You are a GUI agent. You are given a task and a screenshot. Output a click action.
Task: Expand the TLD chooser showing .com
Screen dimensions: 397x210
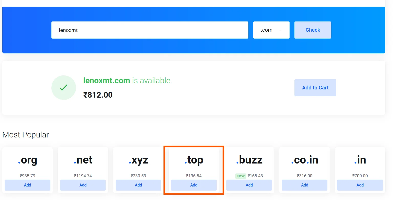(x=271, y=30)
